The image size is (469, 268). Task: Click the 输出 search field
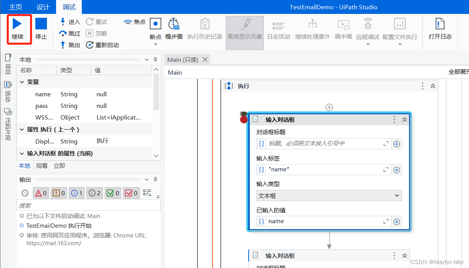click(88, 205)
